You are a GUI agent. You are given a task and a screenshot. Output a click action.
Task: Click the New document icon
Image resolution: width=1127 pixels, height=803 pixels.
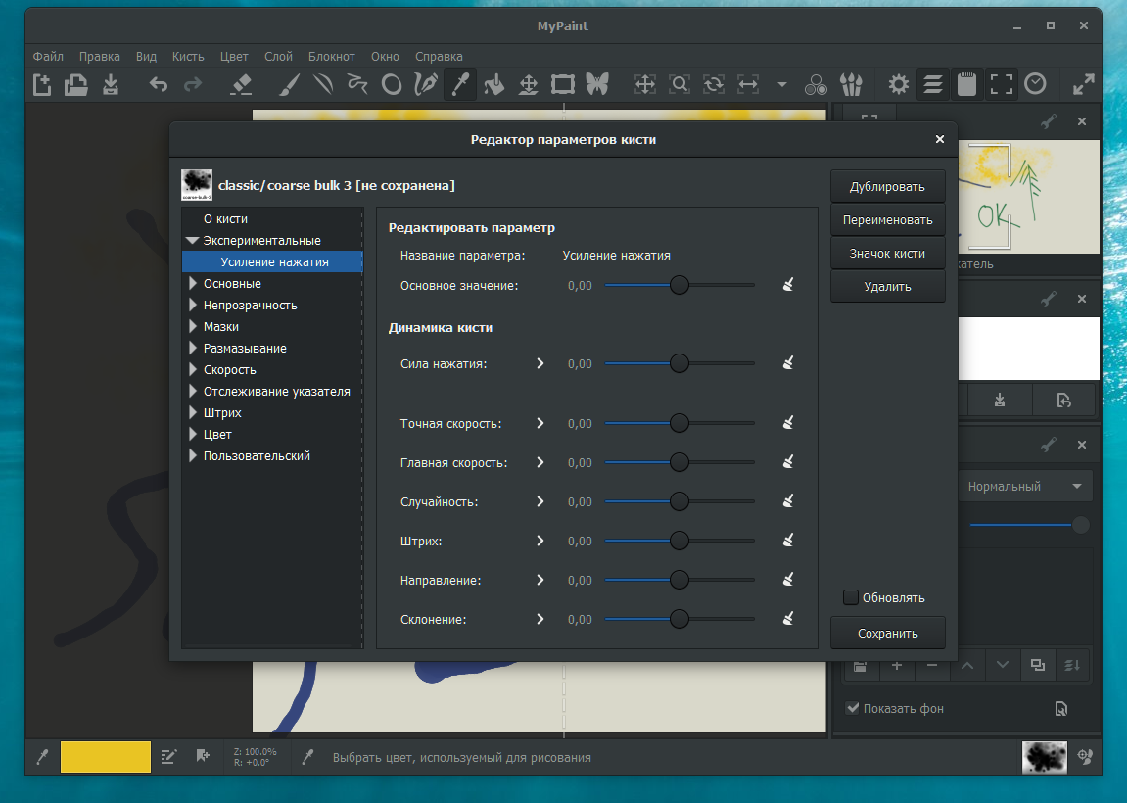point(42,85)
